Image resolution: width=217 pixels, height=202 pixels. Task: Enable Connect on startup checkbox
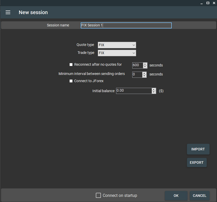point(98,195)
